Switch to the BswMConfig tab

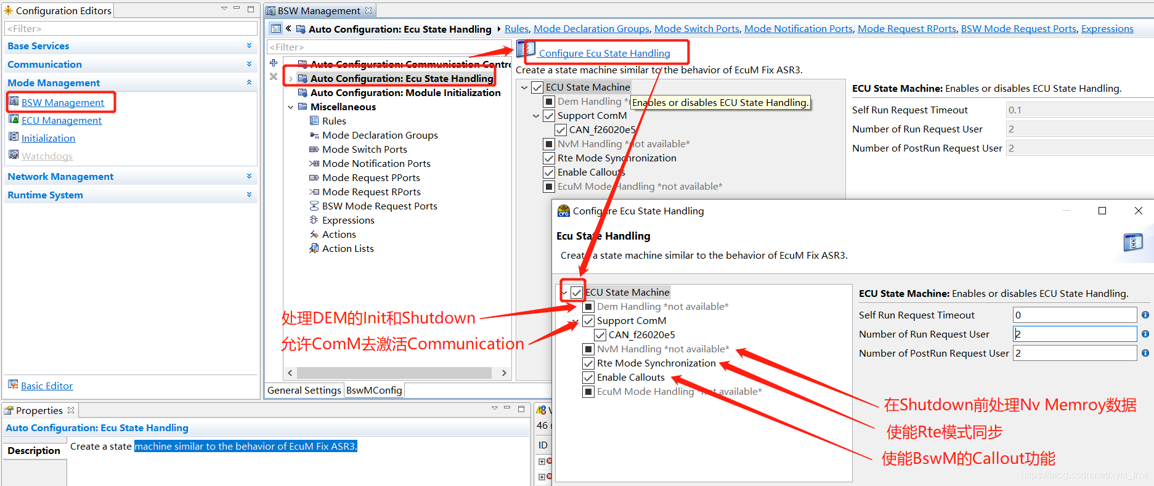pos(374,390)
